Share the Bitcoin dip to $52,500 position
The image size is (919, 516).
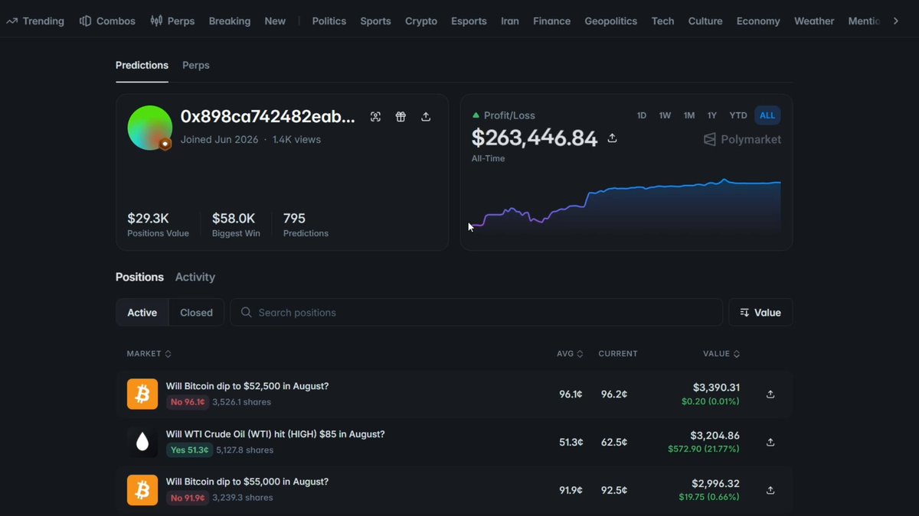click(770, 394)
